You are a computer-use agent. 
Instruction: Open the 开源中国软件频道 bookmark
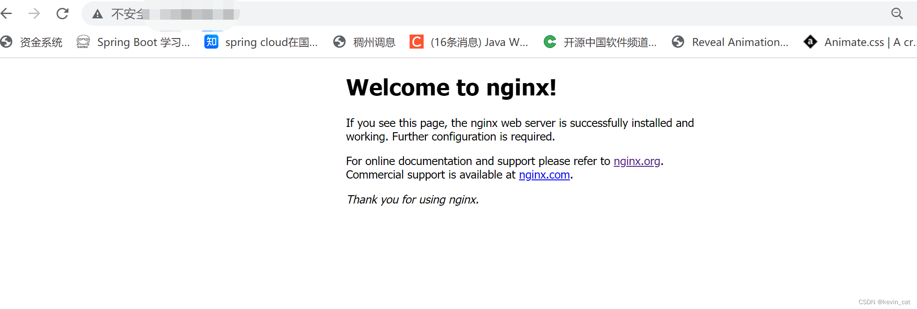point(600,42)
